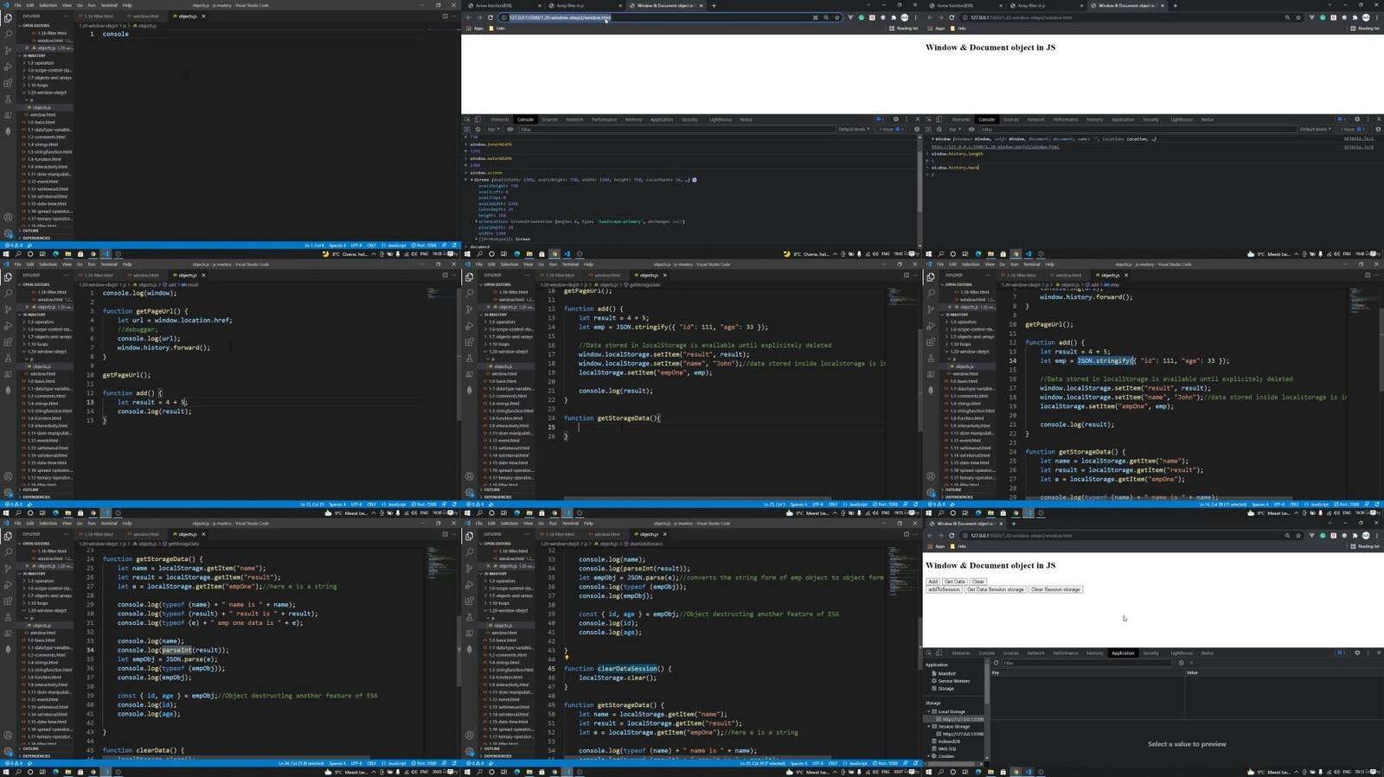The image size is (1384, 777).
Task: Click the 'Reading list' button in the browser with the selected URL
Action: click(905, 29)
